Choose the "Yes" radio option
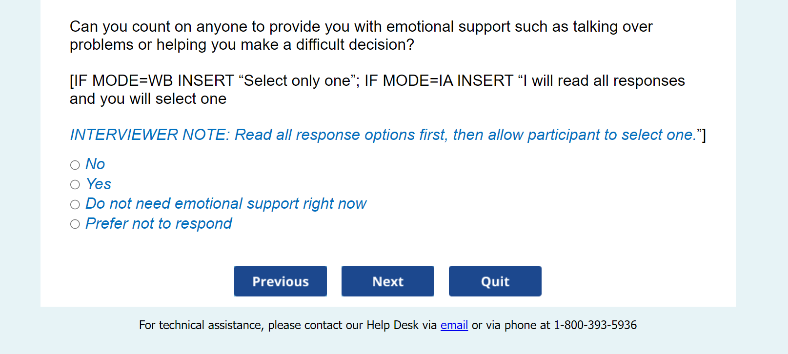 coord(75,184)
